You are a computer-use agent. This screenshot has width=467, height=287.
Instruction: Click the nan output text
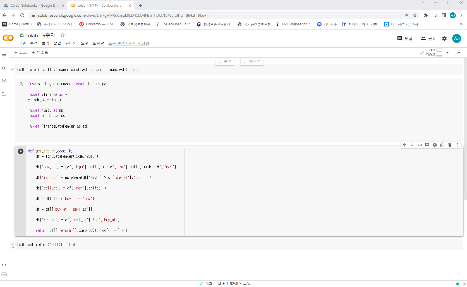tap(30, 255)
